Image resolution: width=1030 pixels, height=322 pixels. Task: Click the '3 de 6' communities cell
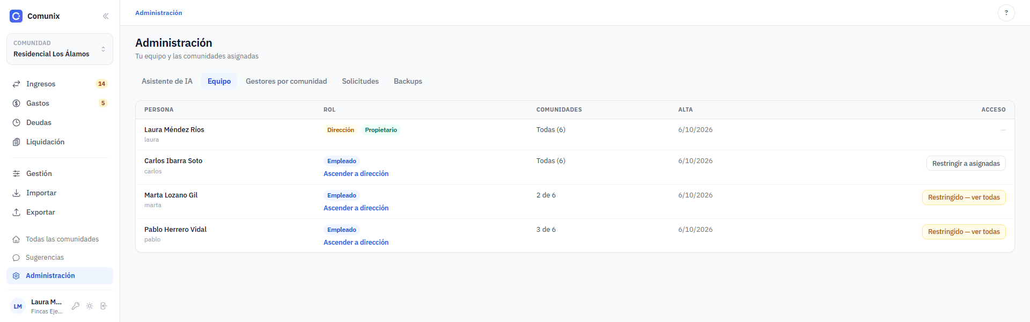pyautogui.click(x=546, y=230)
